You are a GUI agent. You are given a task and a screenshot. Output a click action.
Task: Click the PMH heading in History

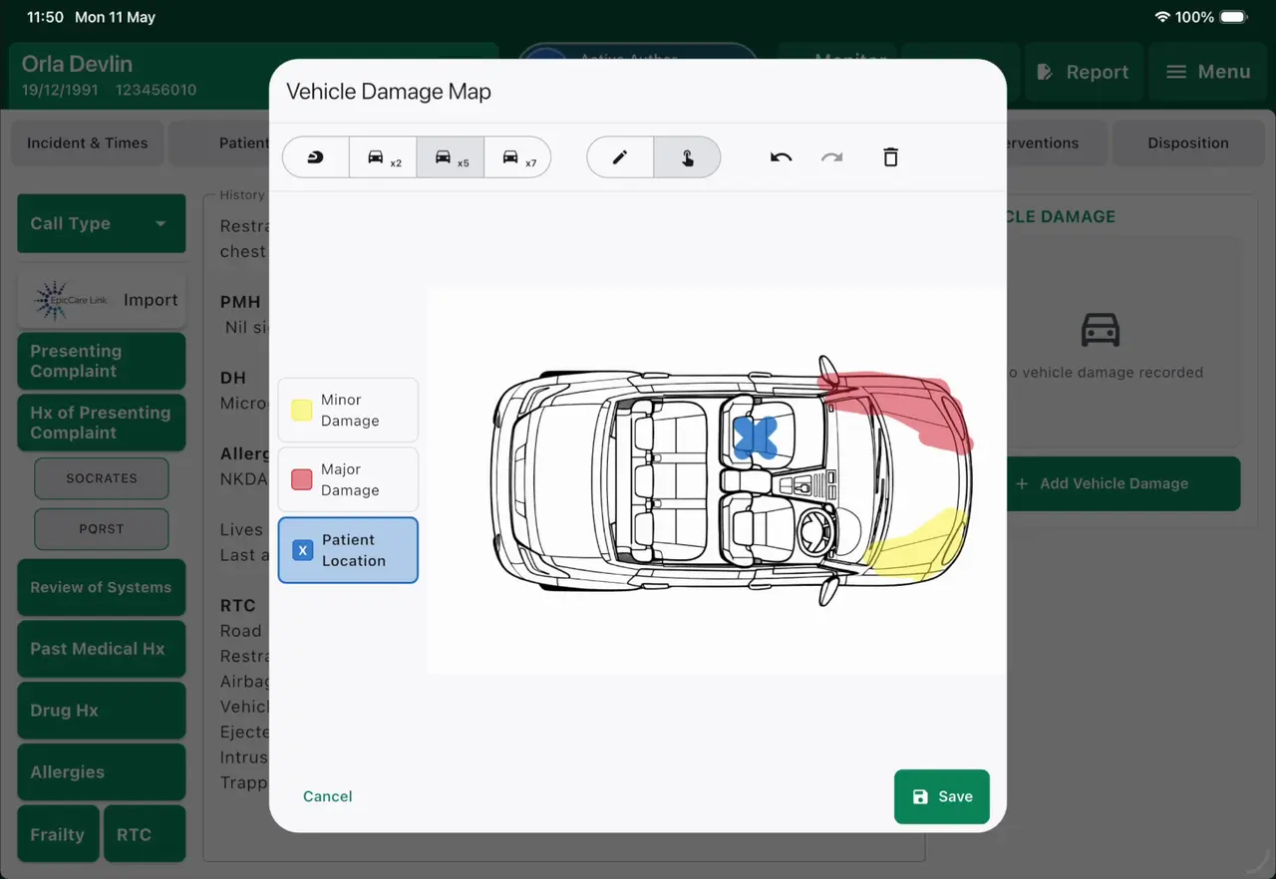pyautogui.click(x=240, y=301)
